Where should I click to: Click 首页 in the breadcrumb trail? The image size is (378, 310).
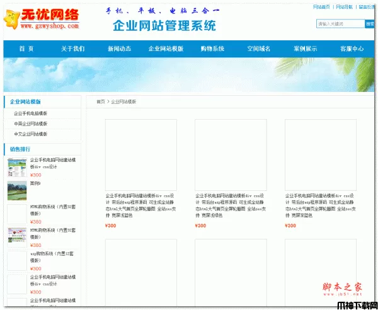100,101
